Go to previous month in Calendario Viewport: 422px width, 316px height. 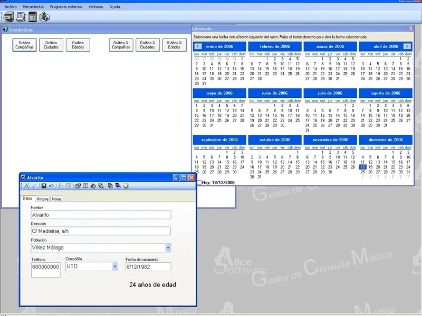(x=198, y=46)
